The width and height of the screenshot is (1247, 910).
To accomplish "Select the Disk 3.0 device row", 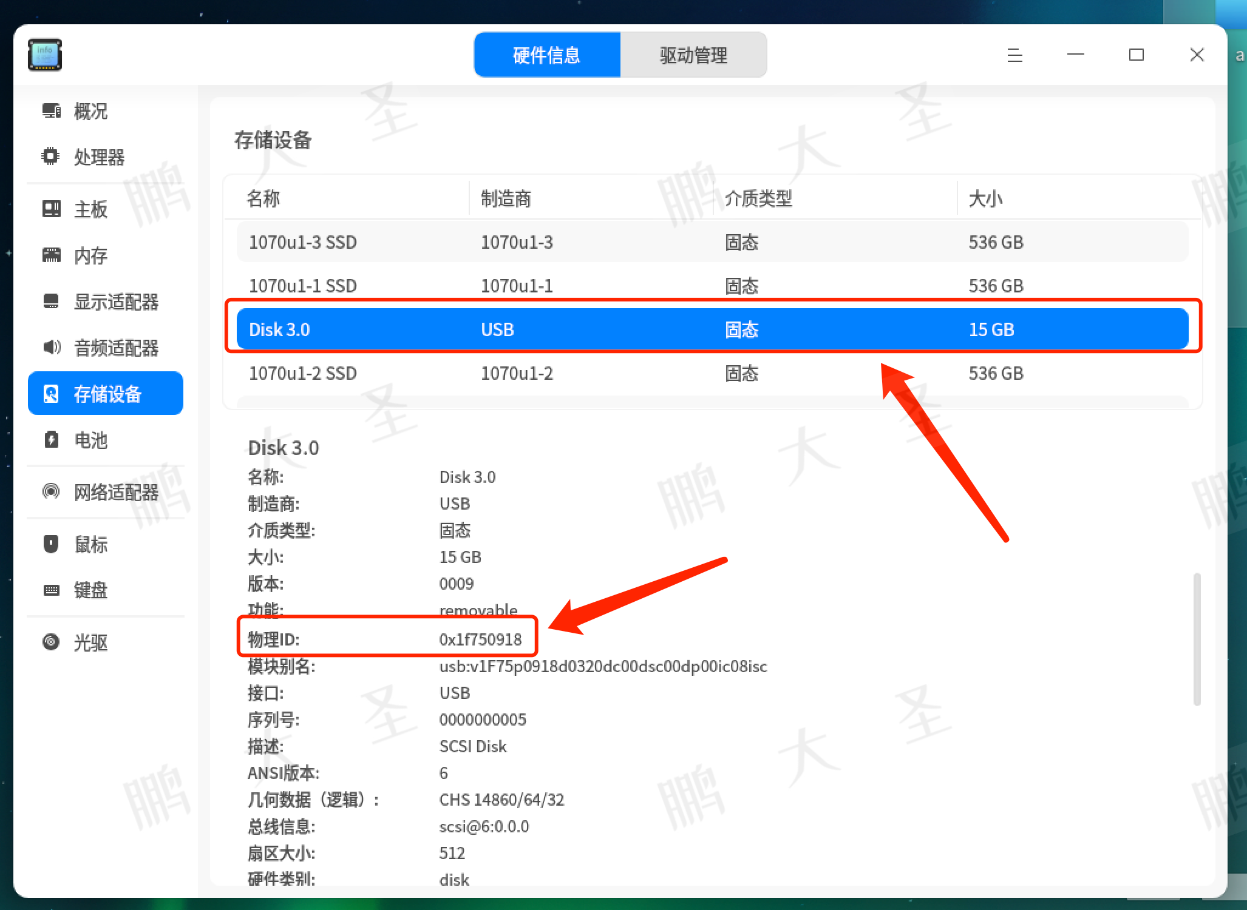I will [x=713, y=329].
